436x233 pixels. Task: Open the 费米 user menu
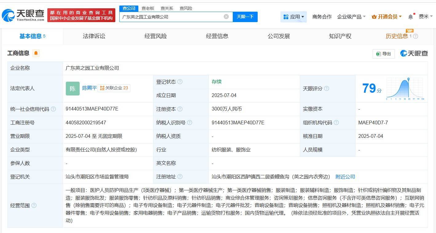[x=426, y=17]
